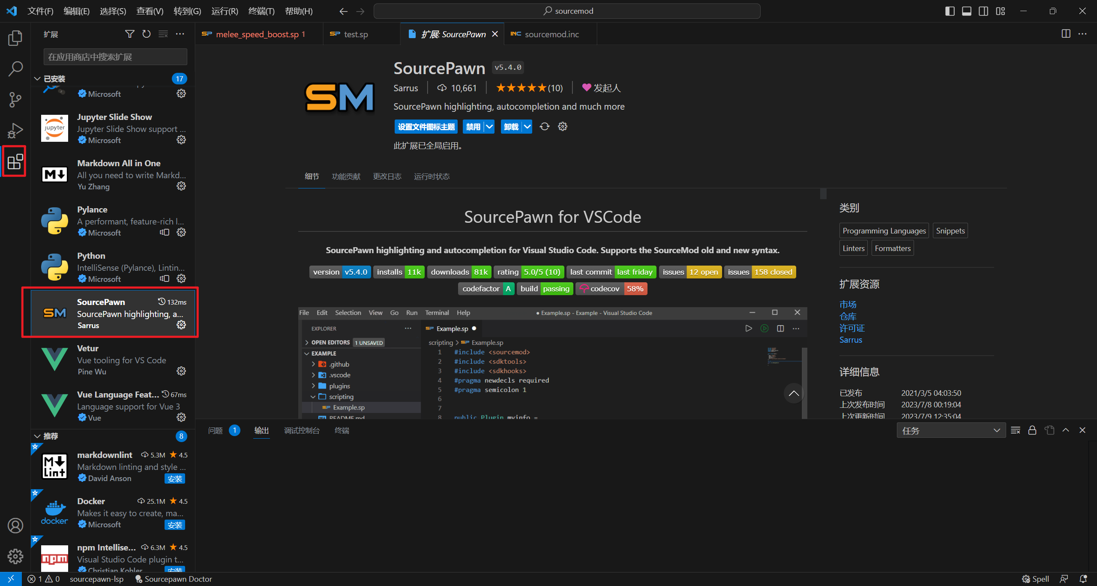
Task: Open the Extensions view icon
Action: pyautogui.click(x=15, y=161)
